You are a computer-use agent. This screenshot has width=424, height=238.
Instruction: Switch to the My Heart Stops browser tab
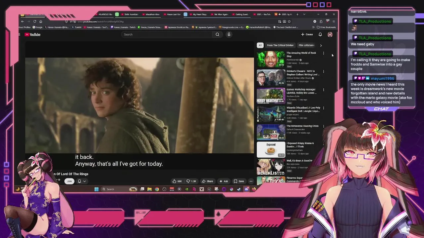(x=197, y=14)
